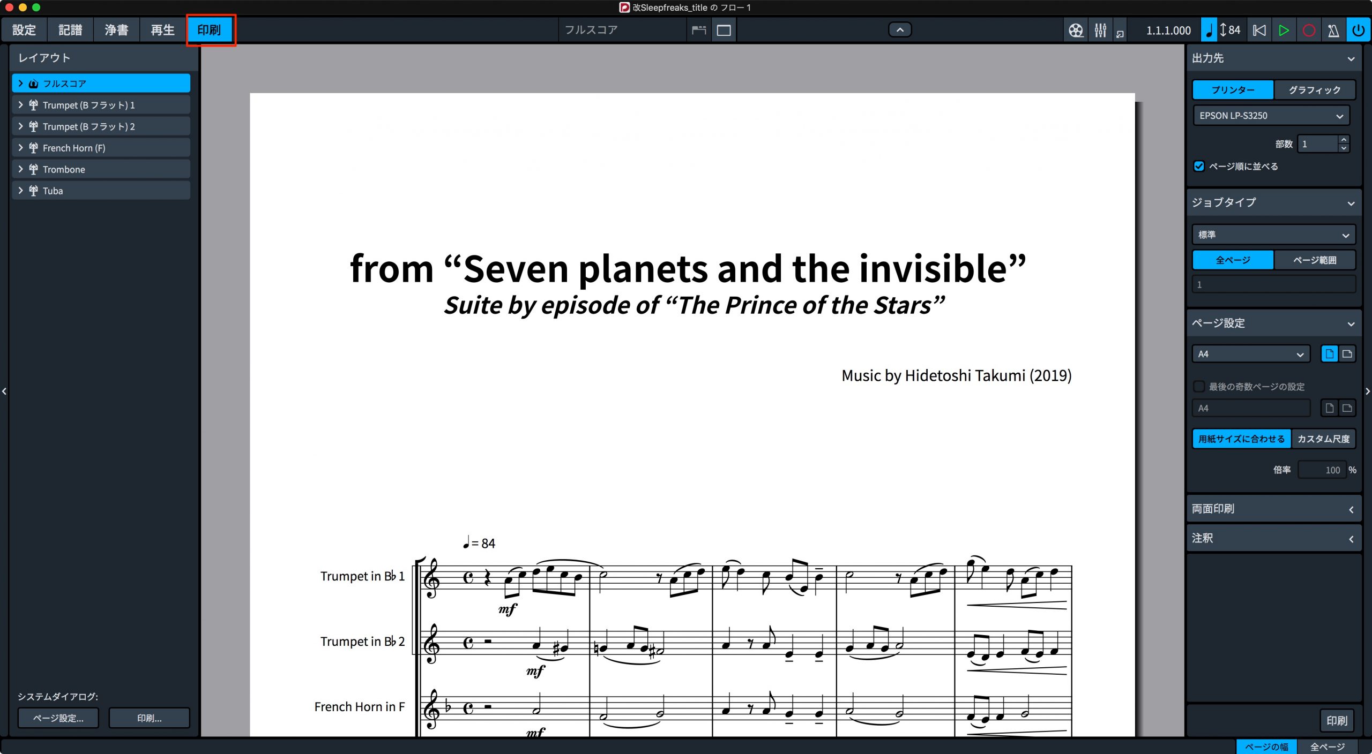Open the mixer icon

(1100, 30)
